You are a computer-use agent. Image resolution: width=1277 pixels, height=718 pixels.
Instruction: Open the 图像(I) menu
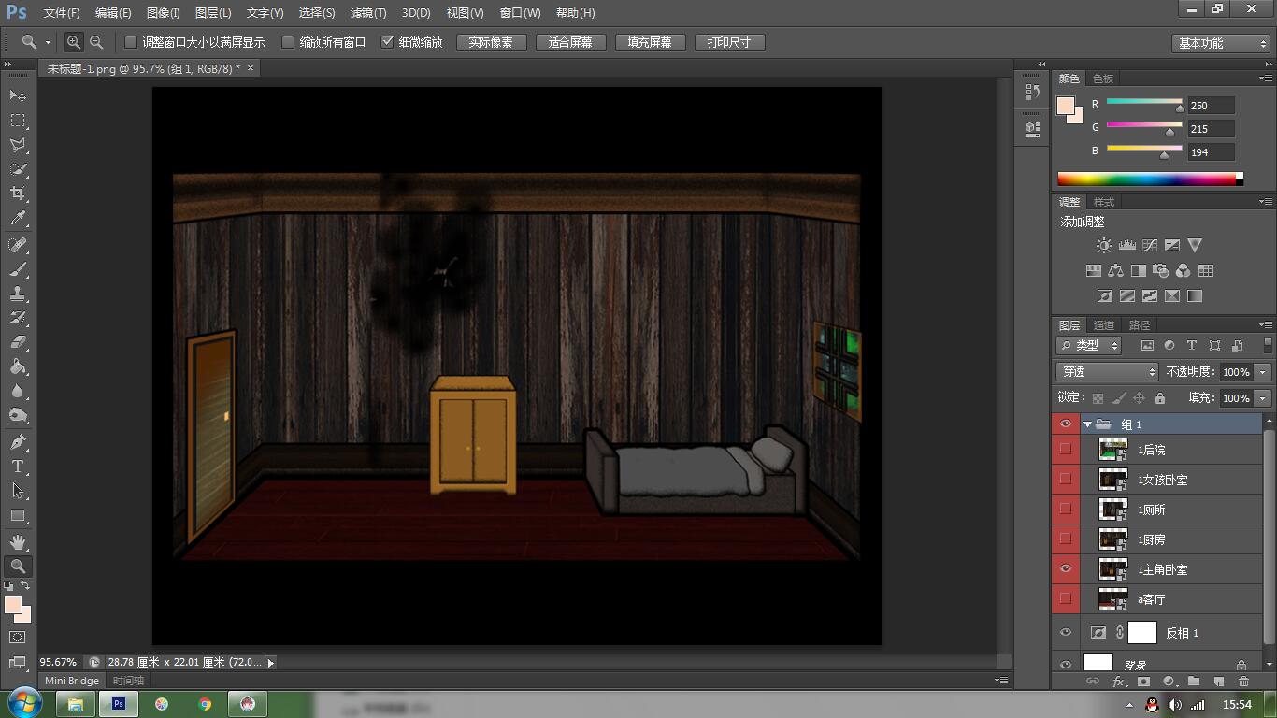pyautogui.click(x=163, y=13)
